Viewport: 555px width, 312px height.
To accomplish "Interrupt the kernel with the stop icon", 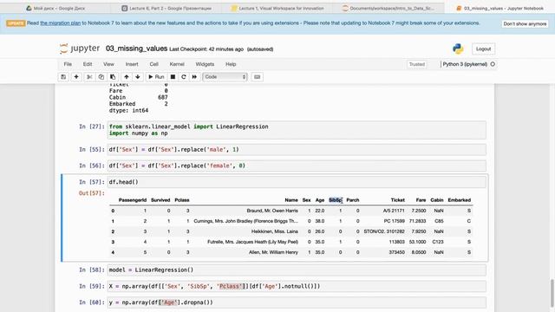I will (173, 77).
